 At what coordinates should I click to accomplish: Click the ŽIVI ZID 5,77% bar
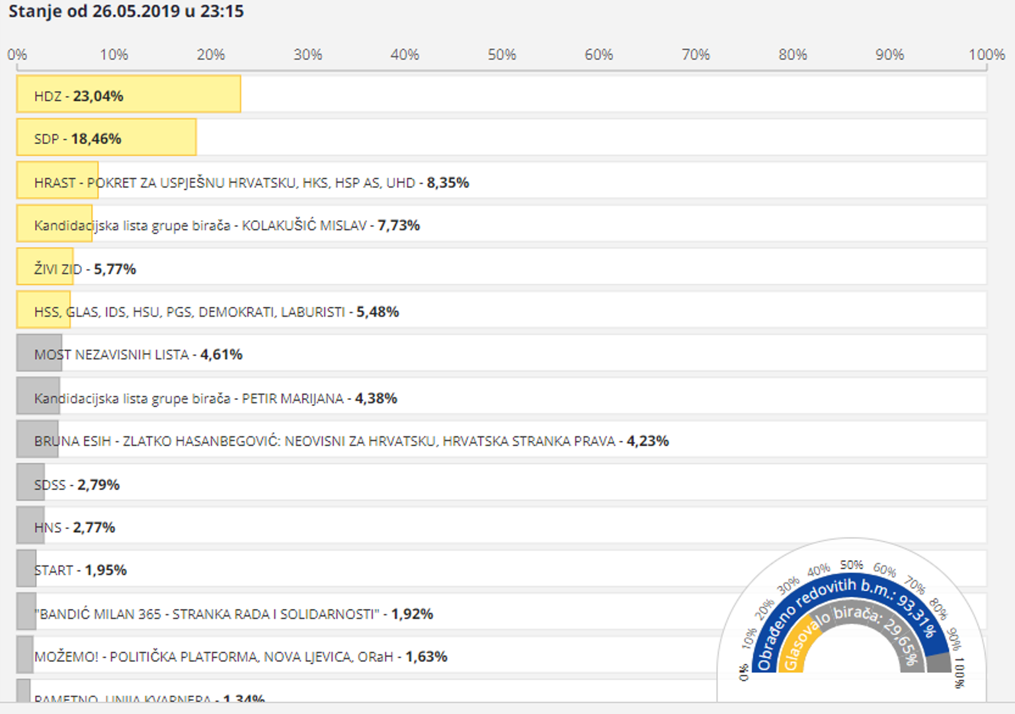tap(45, 268)
